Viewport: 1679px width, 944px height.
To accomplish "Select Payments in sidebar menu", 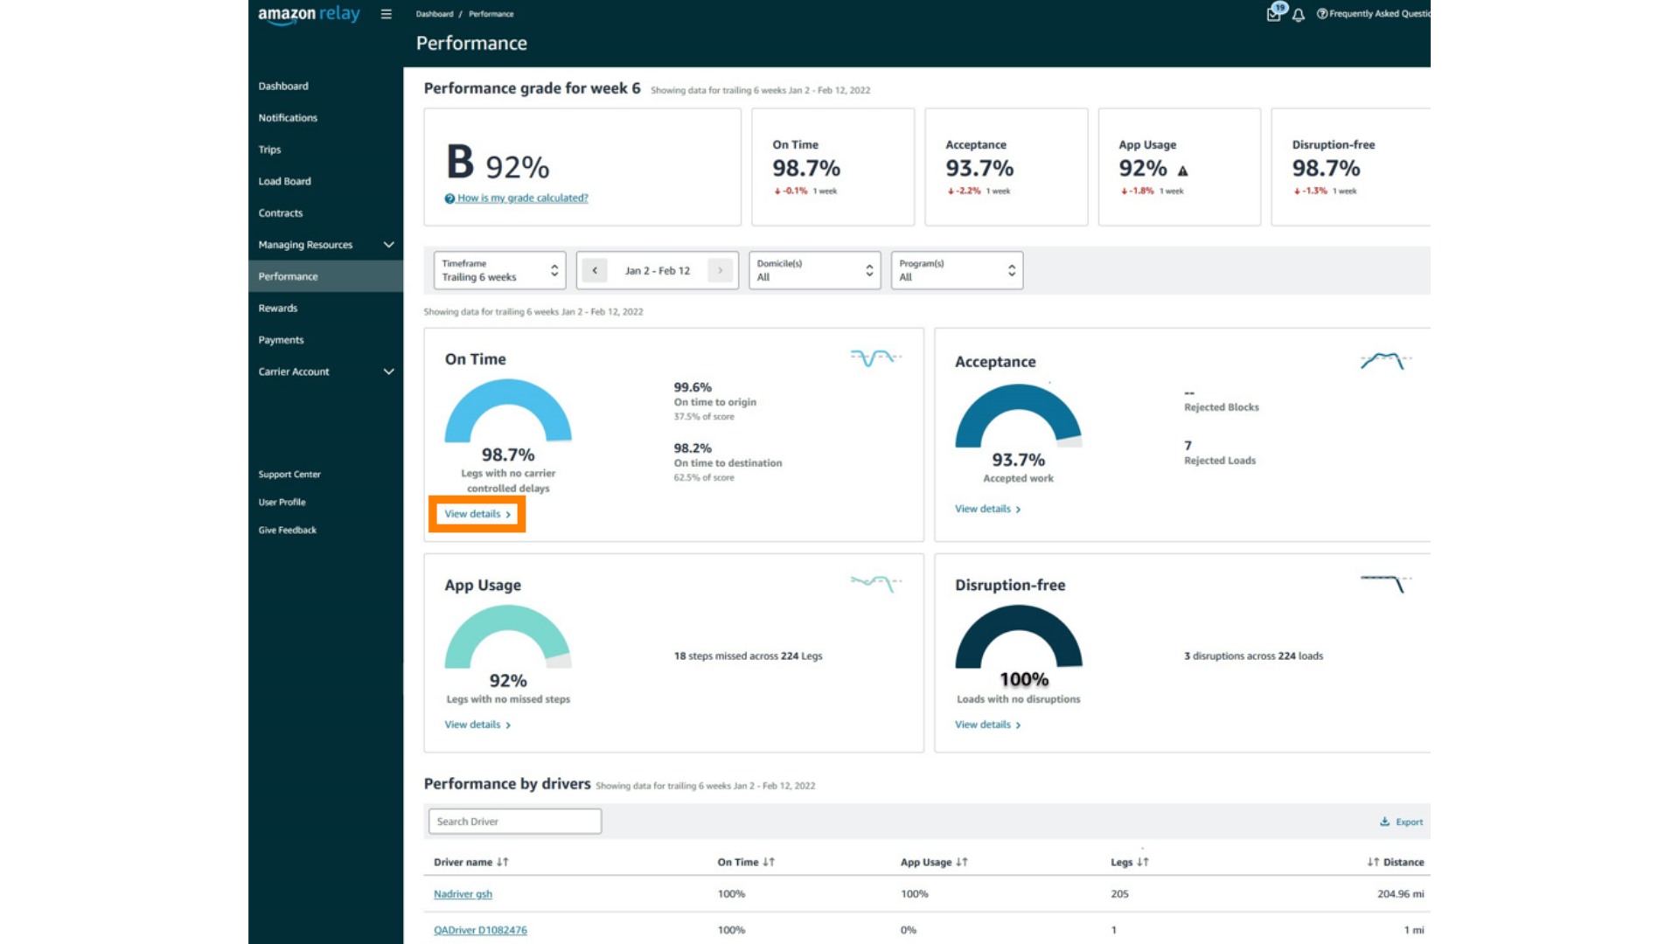I will coord(281,340).
